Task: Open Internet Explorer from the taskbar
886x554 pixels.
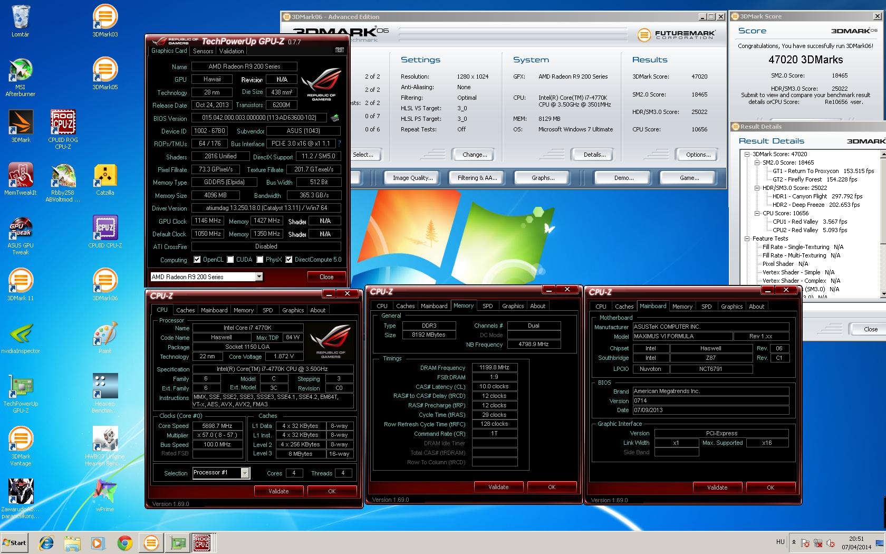Action: (x=46, y=543)
